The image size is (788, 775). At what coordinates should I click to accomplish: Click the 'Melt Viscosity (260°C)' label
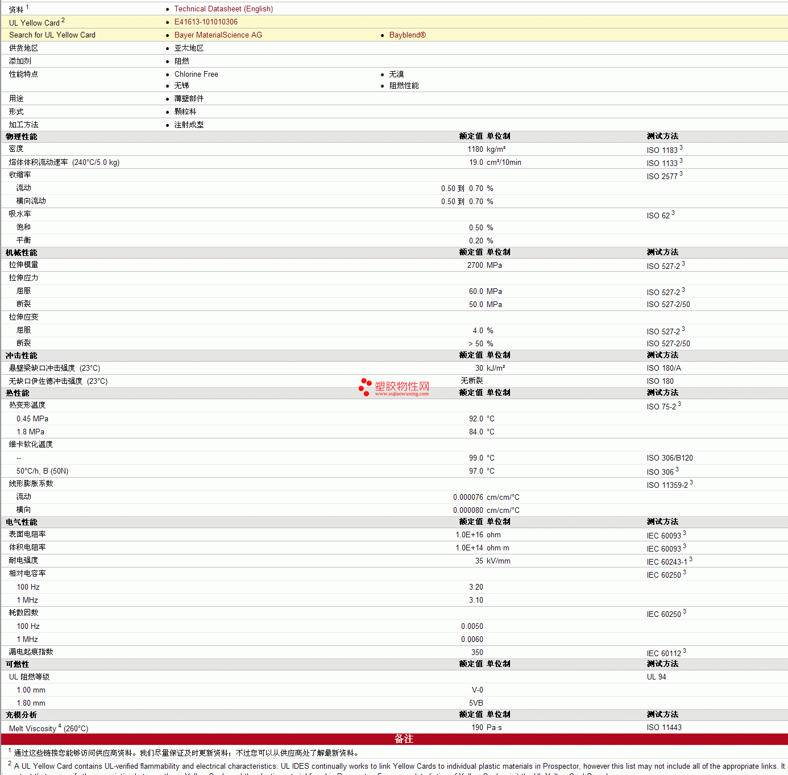click(49, 728)
